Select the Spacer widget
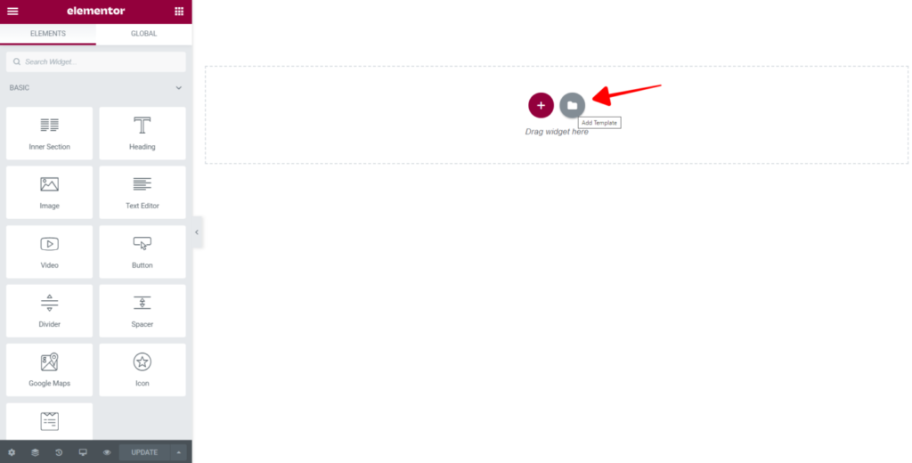Viewport: 912px width, 463px height. [142, 311]
